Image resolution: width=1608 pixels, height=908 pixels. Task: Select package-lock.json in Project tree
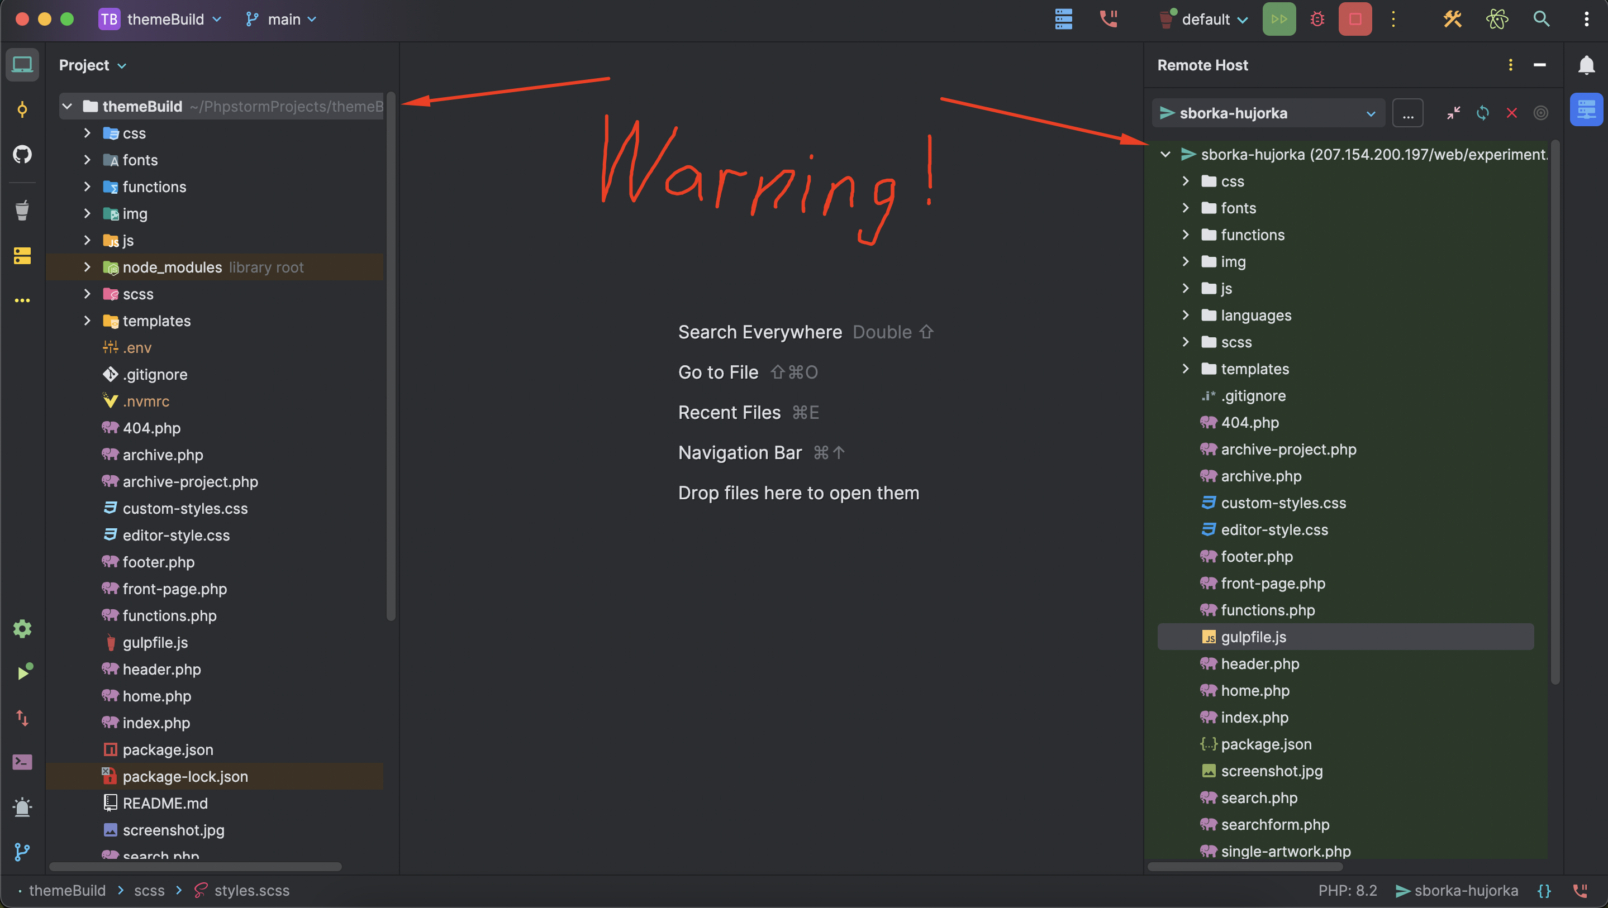point(215,776)
